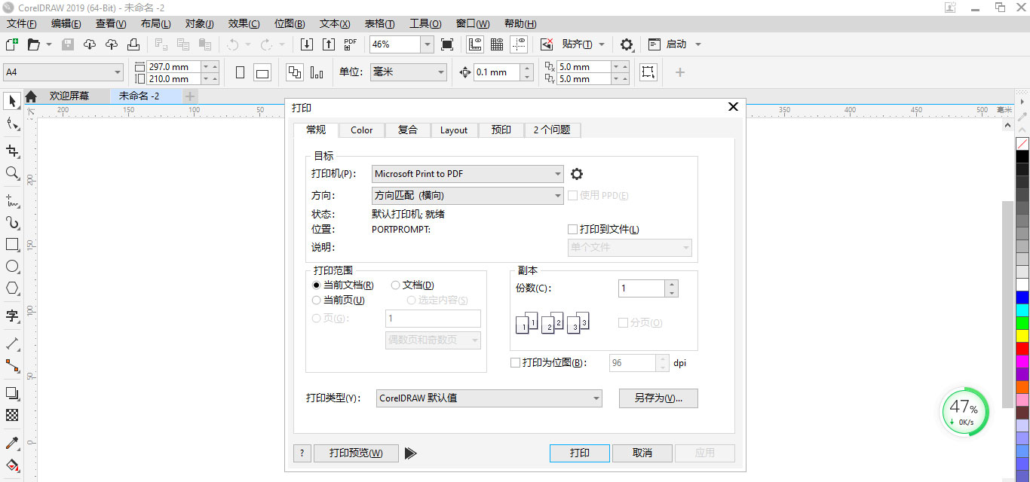Toggle ruler visibility in the toolbar

(474, 44)
